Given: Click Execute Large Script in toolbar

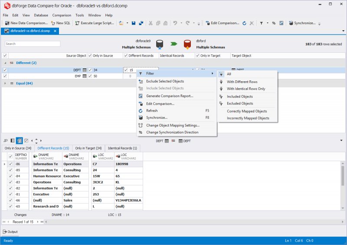Looking at the screenshot, I should [95, 23].
